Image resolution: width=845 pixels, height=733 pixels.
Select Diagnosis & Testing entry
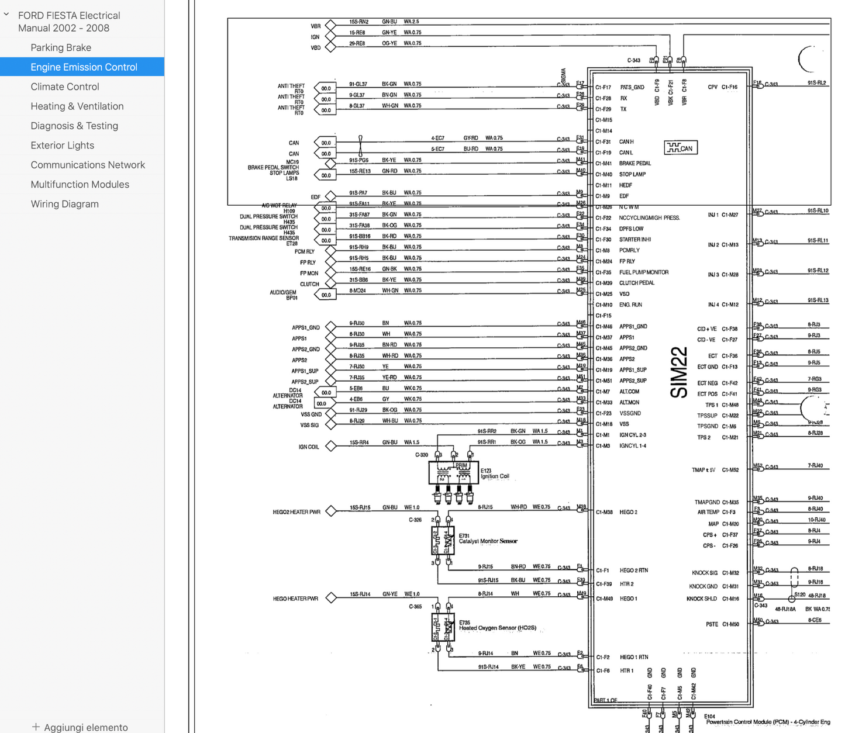click(x=74, y=126)
